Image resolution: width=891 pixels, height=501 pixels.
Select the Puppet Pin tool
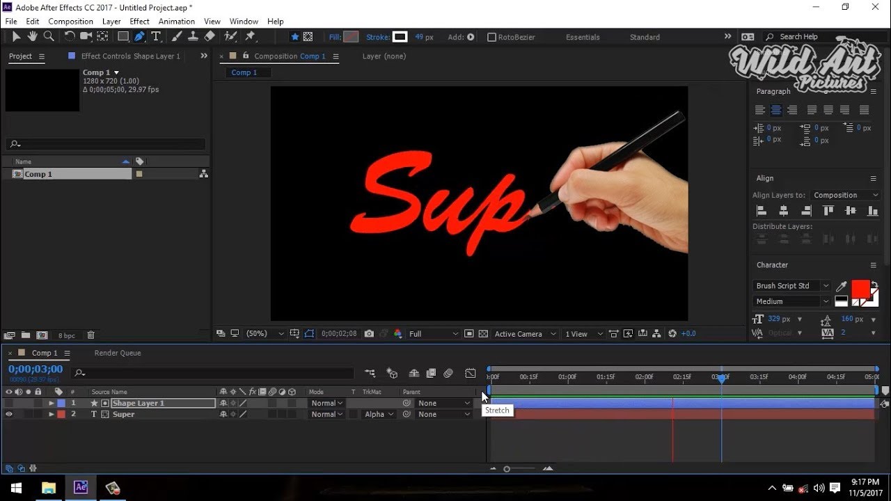coord(251,37)
